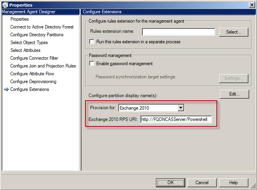Navigate to Configure Connector Filter
257x190 pixels.
coord(34,58)
